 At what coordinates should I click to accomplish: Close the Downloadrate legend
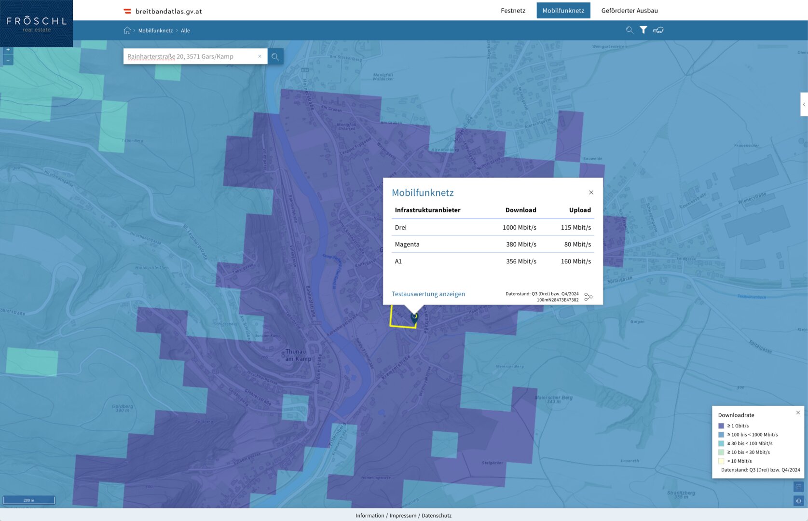(798, 412)
